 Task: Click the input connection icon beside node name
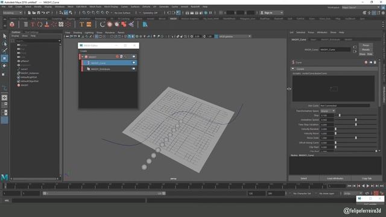click(355, 47)
